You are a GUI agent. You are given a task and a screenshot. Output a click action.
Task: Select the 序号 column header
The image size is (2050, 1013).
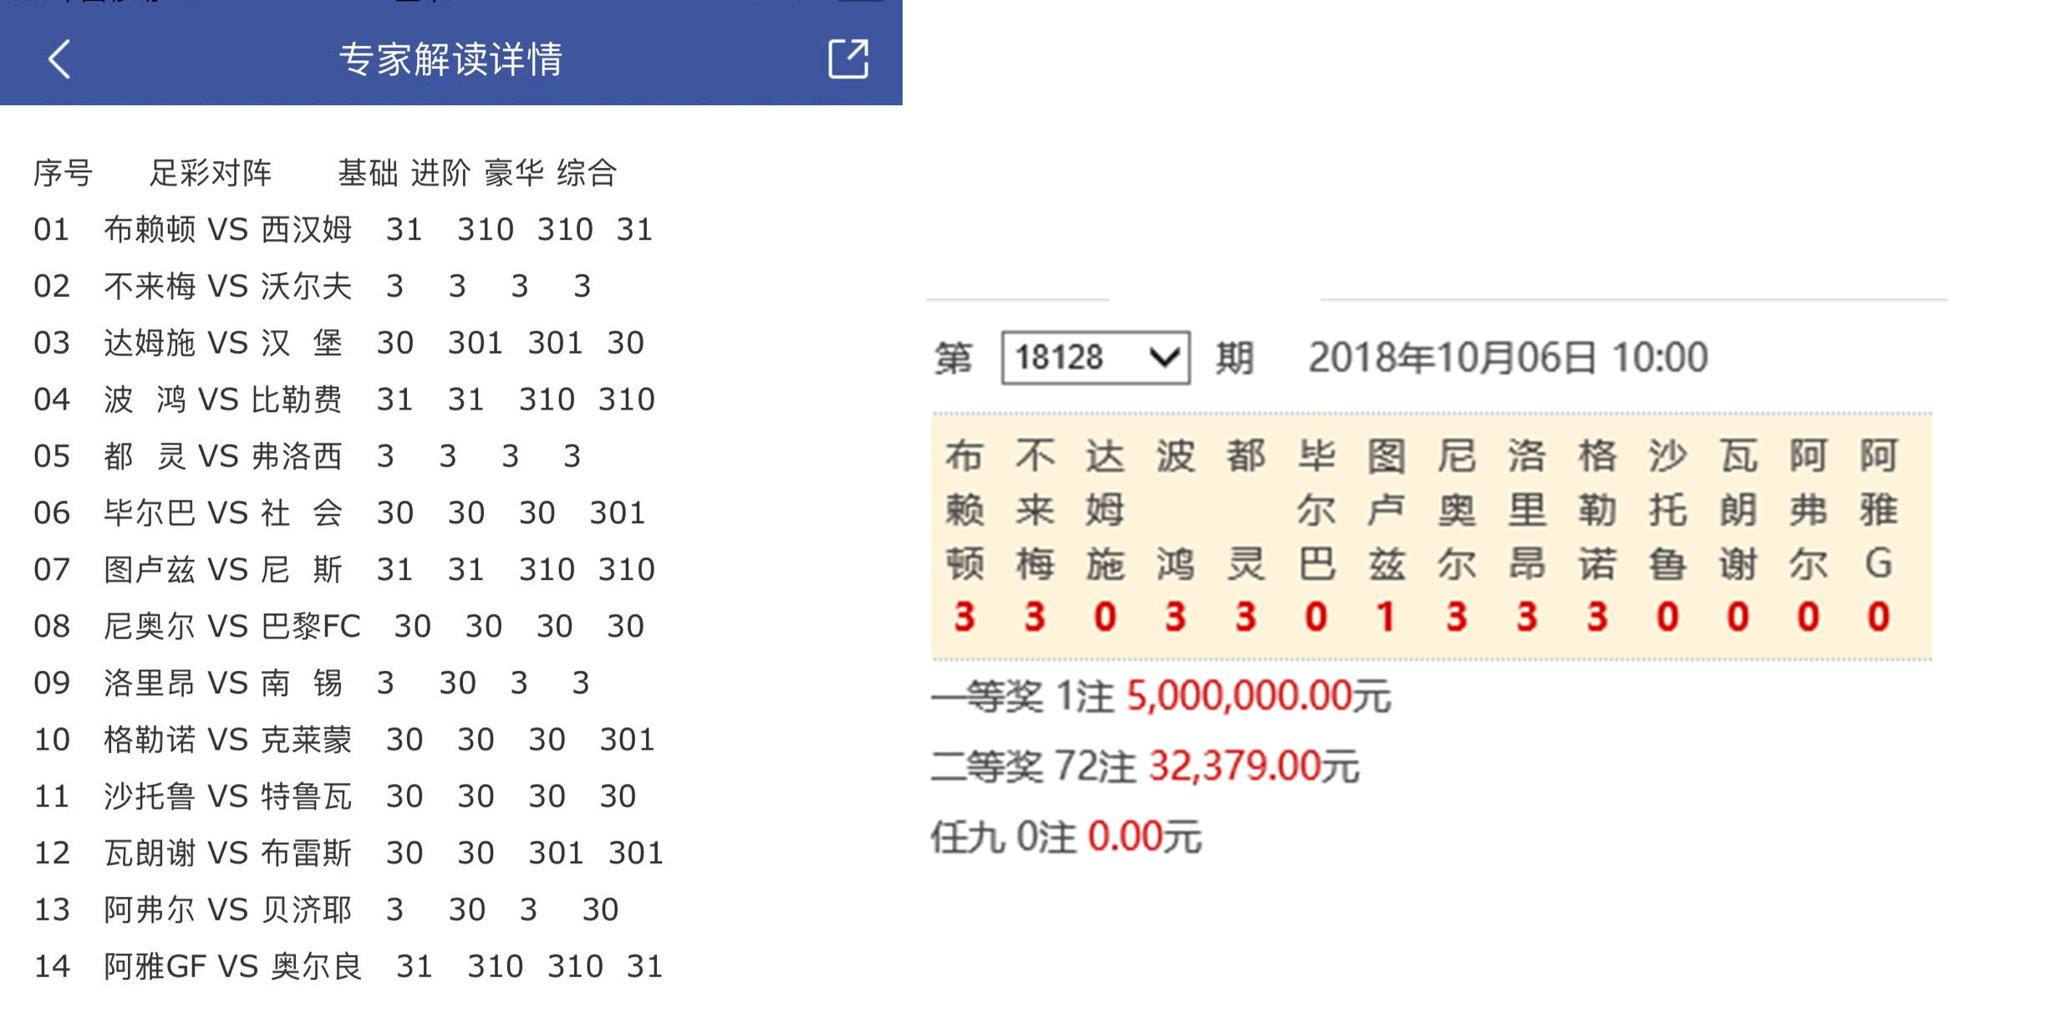point(64,173)
